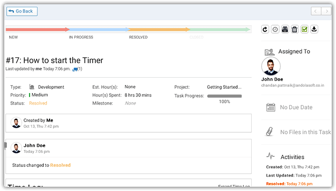Screen dimensions: 336x191
Task: Click the Resolved status value
Action: pyautogui.click(x=38, y=103)
